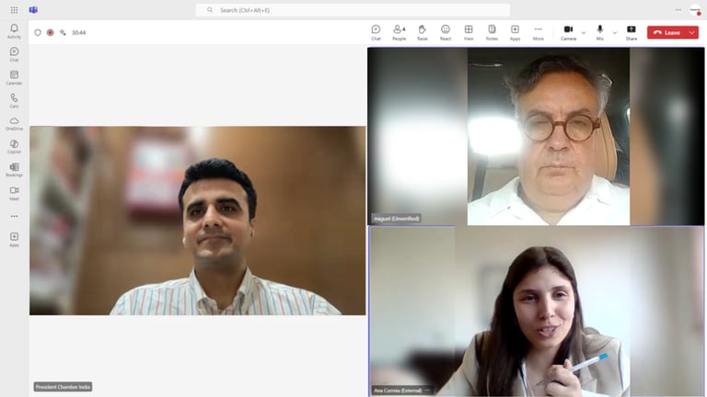The width and height of the screenshot is (707, 397).
Task: Raise your hand in the meeting
Action: tap(422, 32)
